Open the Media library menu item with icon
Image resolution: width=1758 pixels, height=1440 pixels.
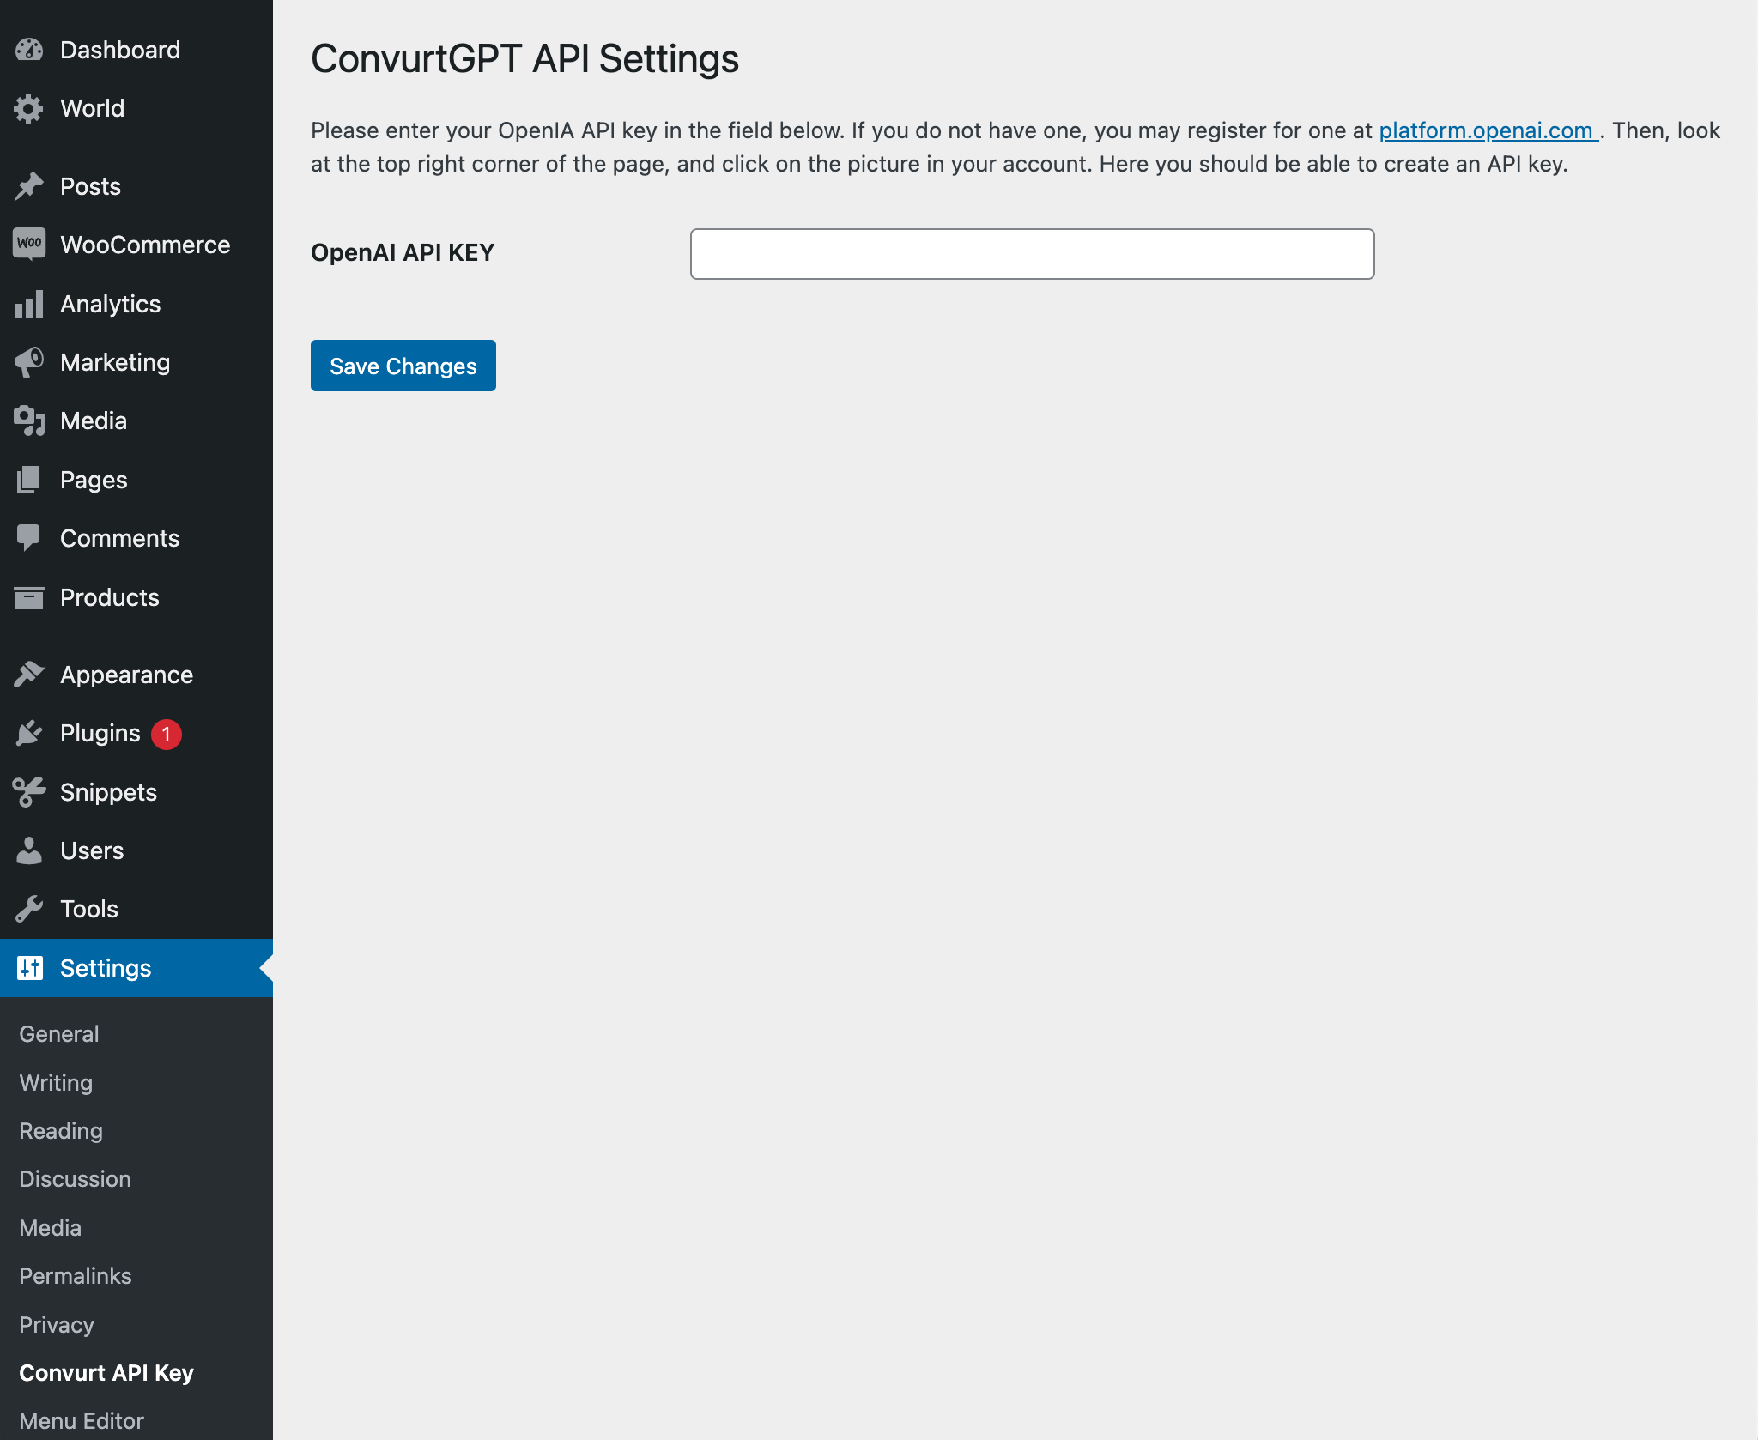tap(136, 421)
